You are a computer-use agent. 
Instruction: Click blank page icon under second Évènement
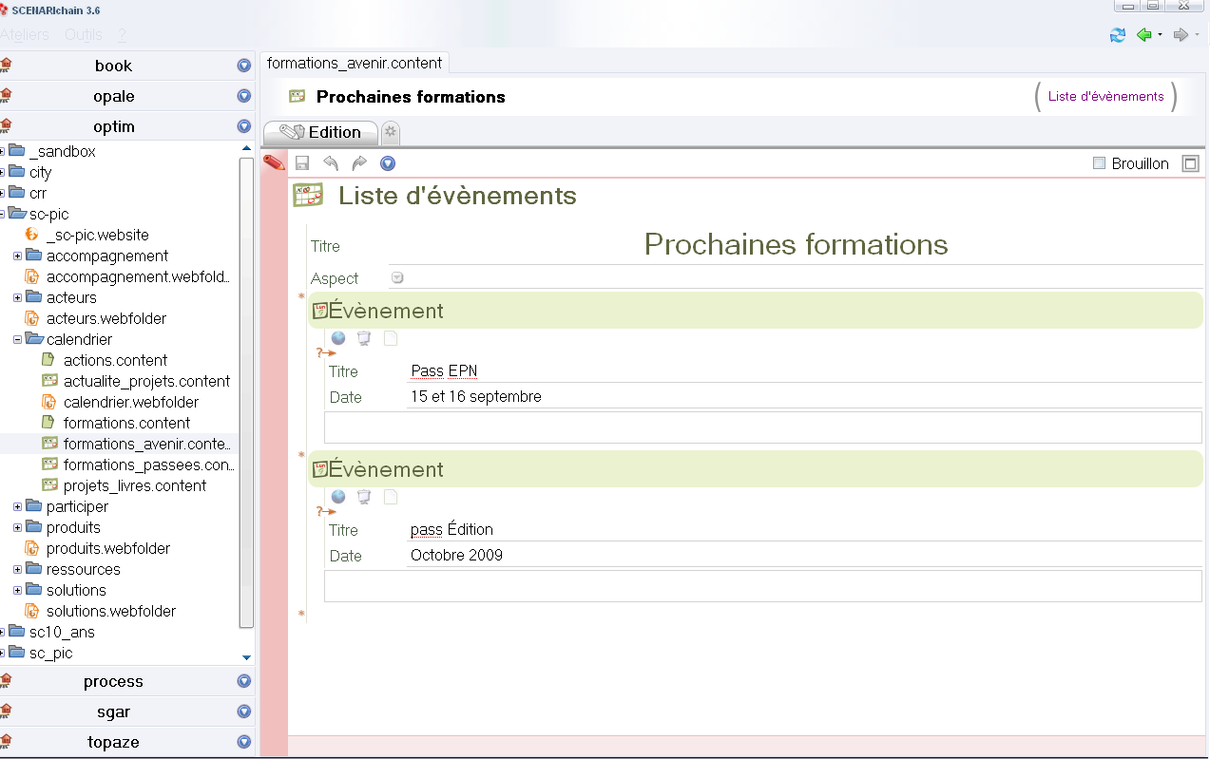click(390, 496)
